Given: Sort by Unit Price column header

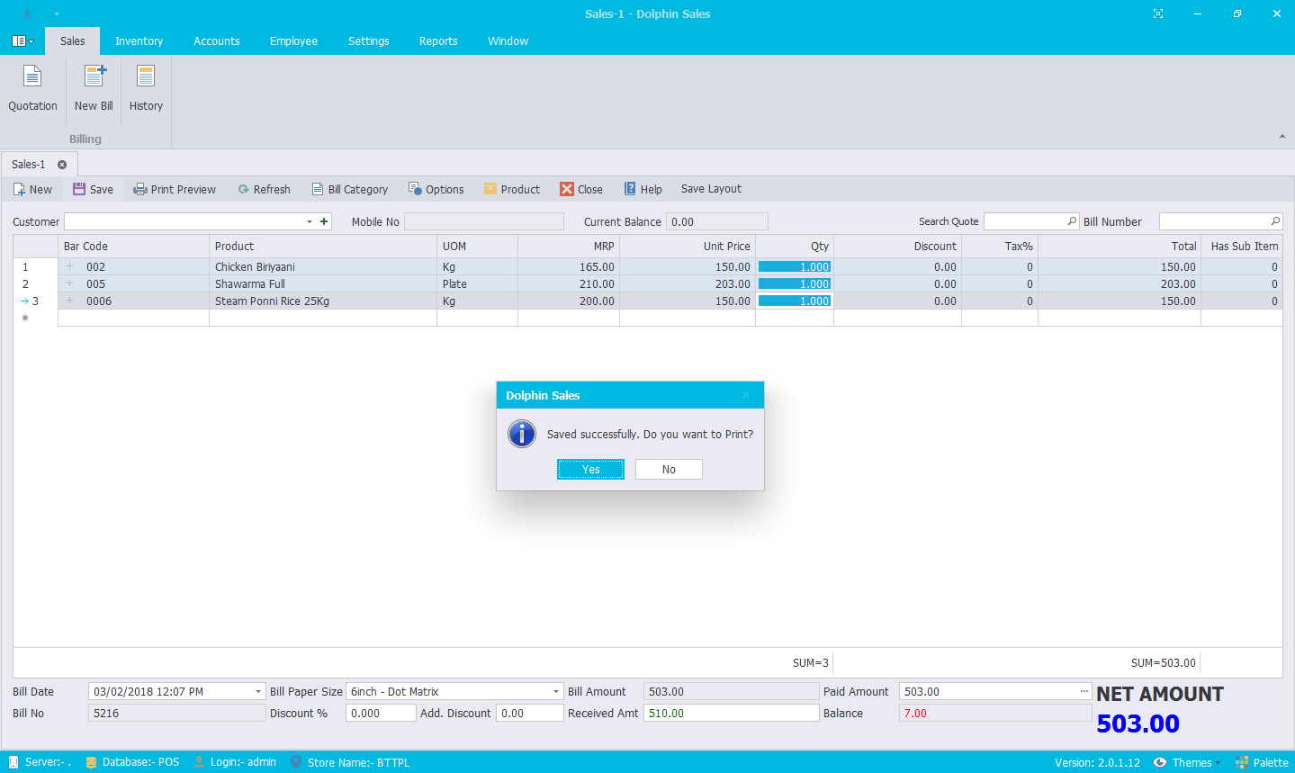Looking at the screenshot, I should point(688,246).
